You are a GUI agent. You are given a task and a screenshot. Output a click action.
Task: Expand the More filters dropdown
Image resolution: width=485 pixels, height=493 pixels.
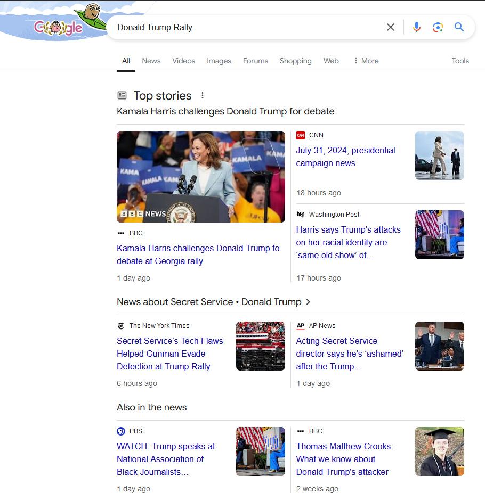tap(366, 61)
